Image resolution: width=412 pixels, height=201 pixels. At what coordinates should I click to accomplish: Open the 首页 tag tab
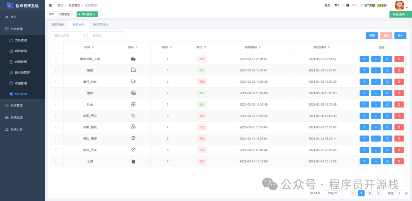click(51, 14)
